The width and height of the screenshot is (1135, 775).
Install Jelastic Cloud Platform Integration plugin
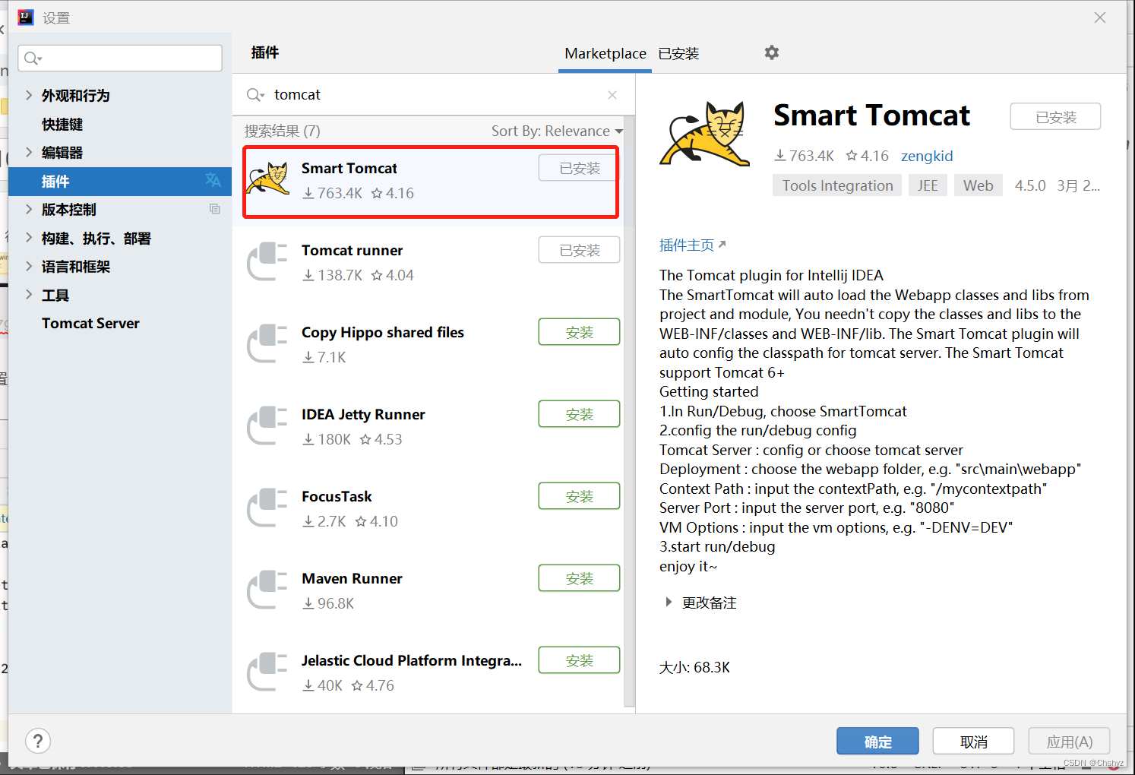tap(579, 660)
